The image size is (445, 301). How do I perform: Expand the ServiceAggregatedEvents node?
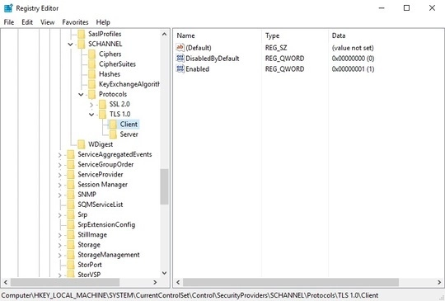point(60,155)
